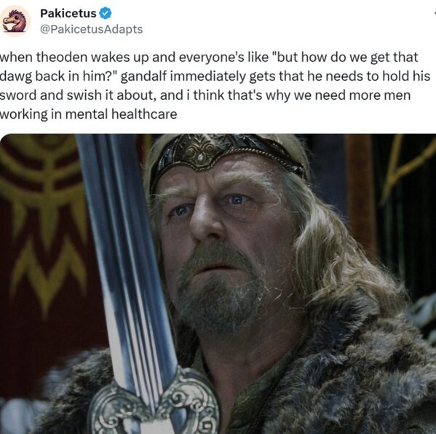Click the quoted "dawg back in him?" text
436x434 pixels.
click(60, 76)
